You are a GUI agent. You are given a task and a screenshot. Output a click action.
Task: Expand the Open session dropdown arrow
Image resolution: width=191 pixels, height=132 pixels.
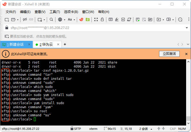[18, 20]
